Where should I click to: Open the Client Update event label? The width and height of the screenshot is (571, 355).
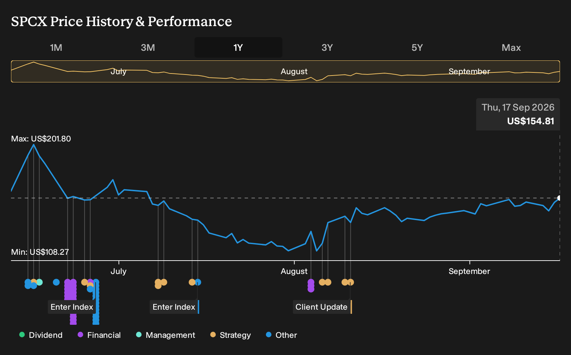[x=322, y=307]
